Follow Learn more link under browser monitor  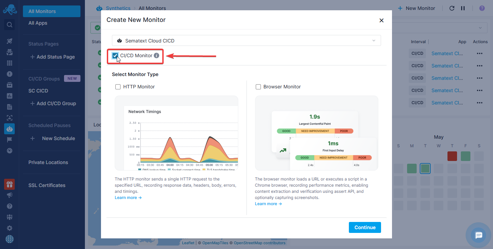click(268, 204)
